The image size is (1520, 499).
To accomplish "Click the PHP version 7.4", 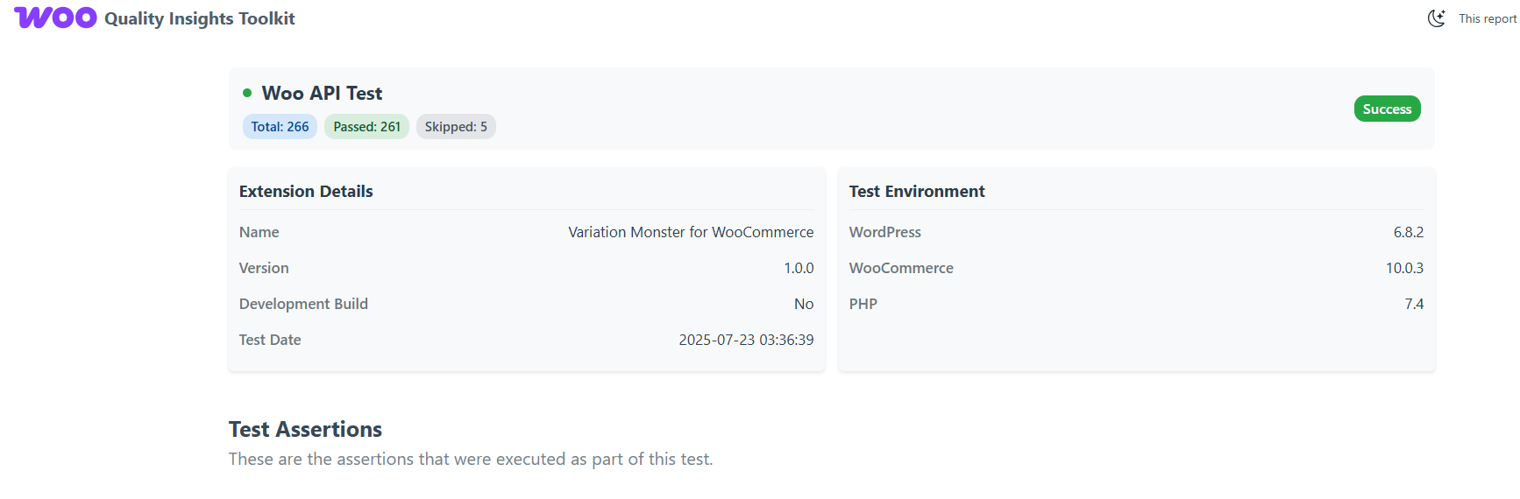I will [1413, 304].
